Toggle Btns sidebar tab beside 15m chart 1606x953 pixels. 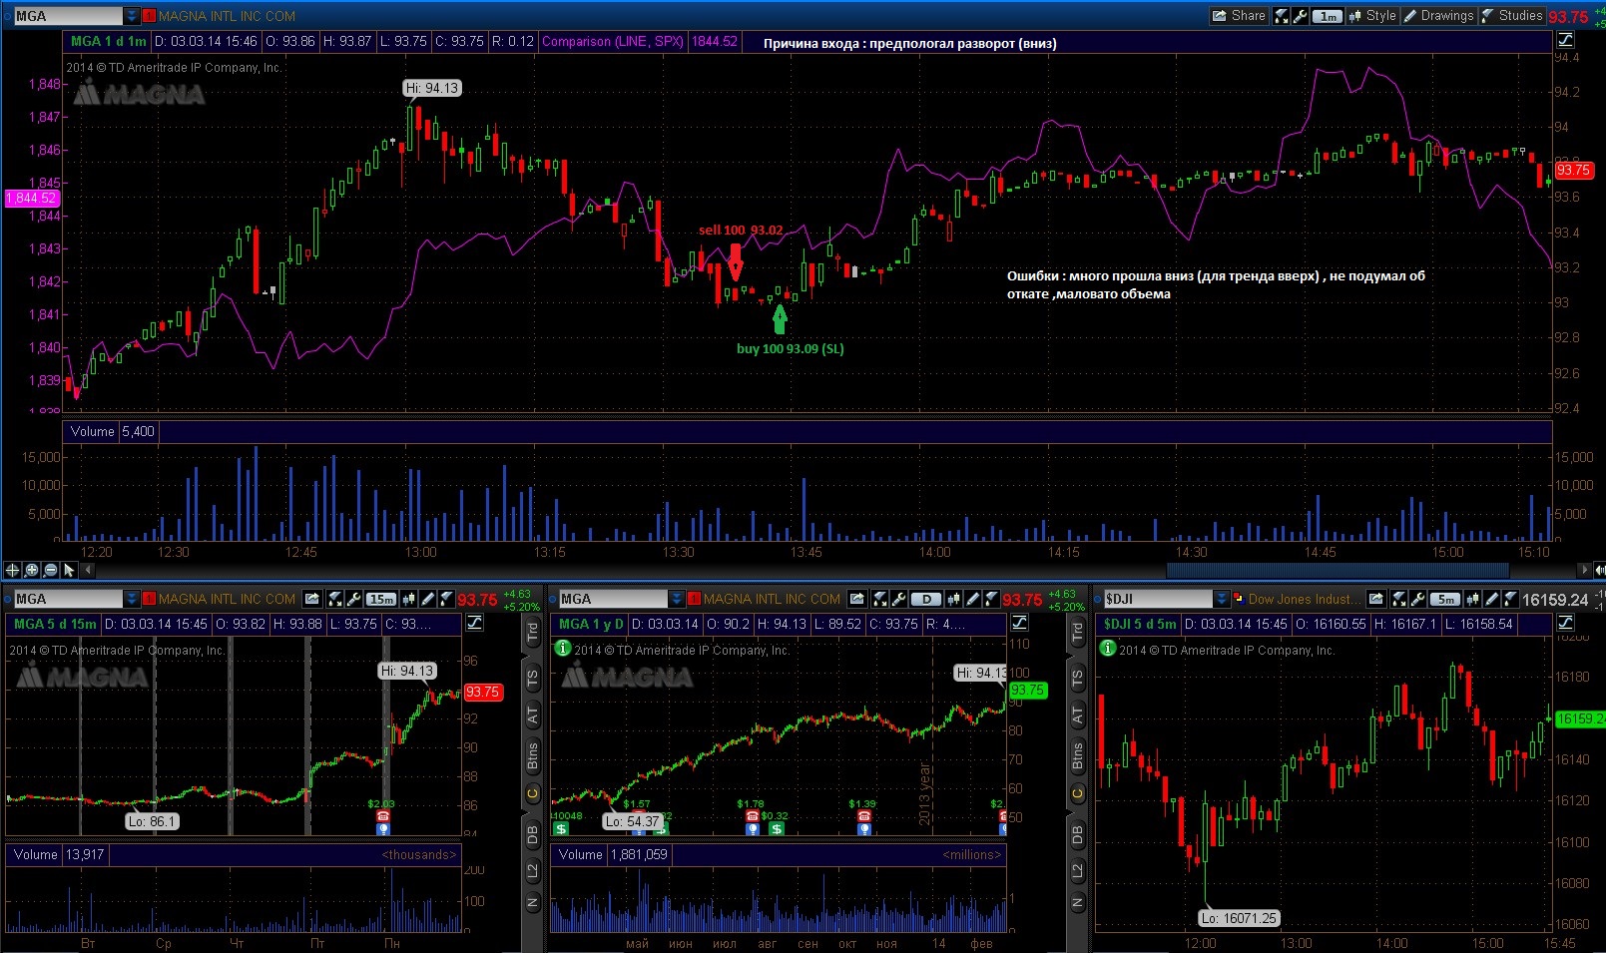point(532,756)
